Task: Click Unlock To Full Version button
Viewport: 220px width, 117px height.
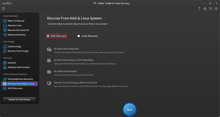Action: click(x=19, y=100)
